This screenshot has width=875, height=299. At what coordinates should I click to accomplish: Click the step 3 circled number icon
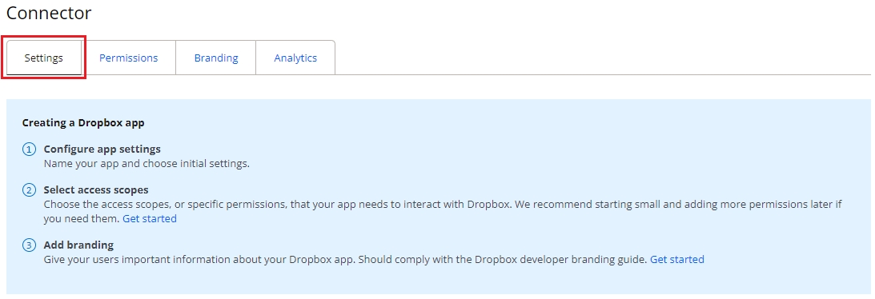click(29, 245)
